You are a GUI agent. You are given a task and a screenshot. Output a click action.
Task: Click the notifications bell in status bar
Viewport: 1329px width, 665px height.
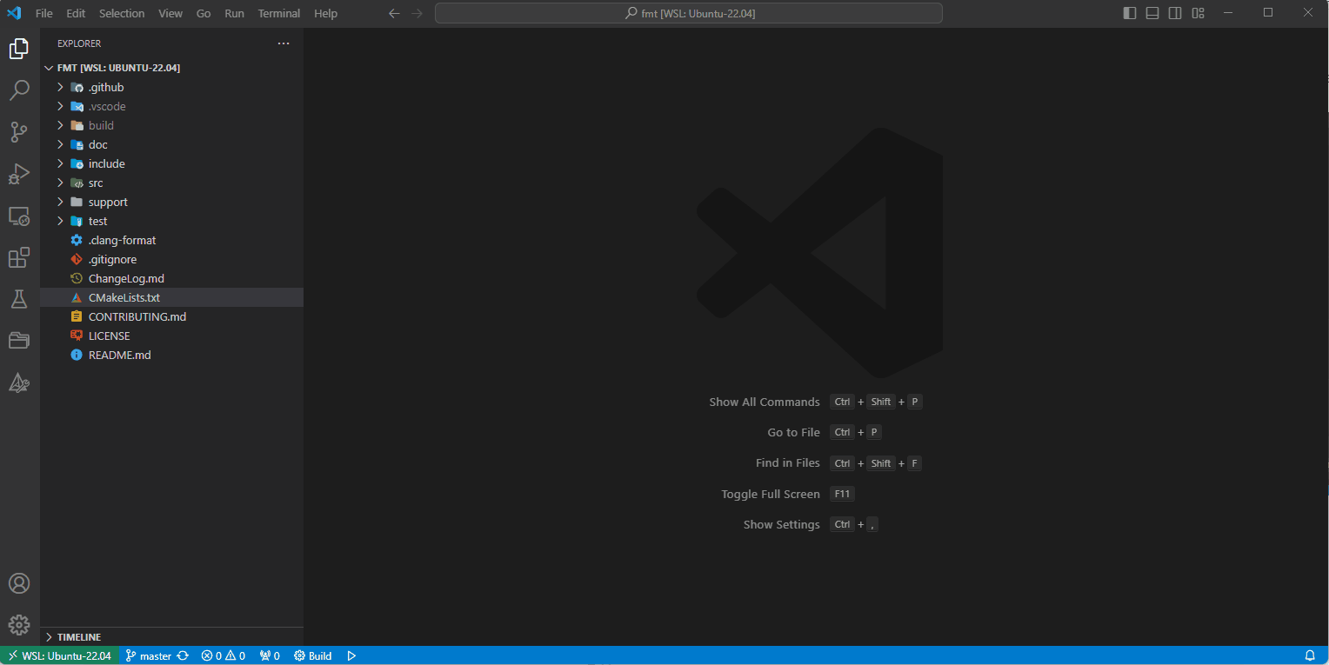[1309, 655]
